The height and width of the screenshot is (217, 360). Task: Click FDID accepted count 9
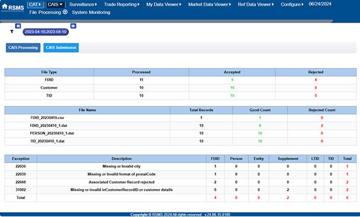(232, 80)
